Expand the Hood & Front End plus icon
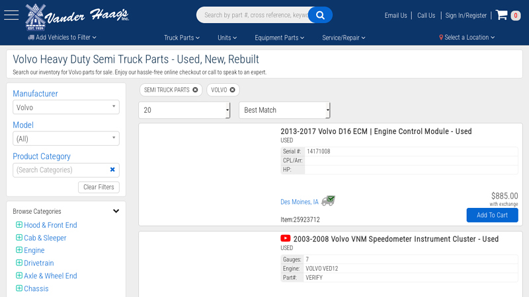 coord(19,224)
